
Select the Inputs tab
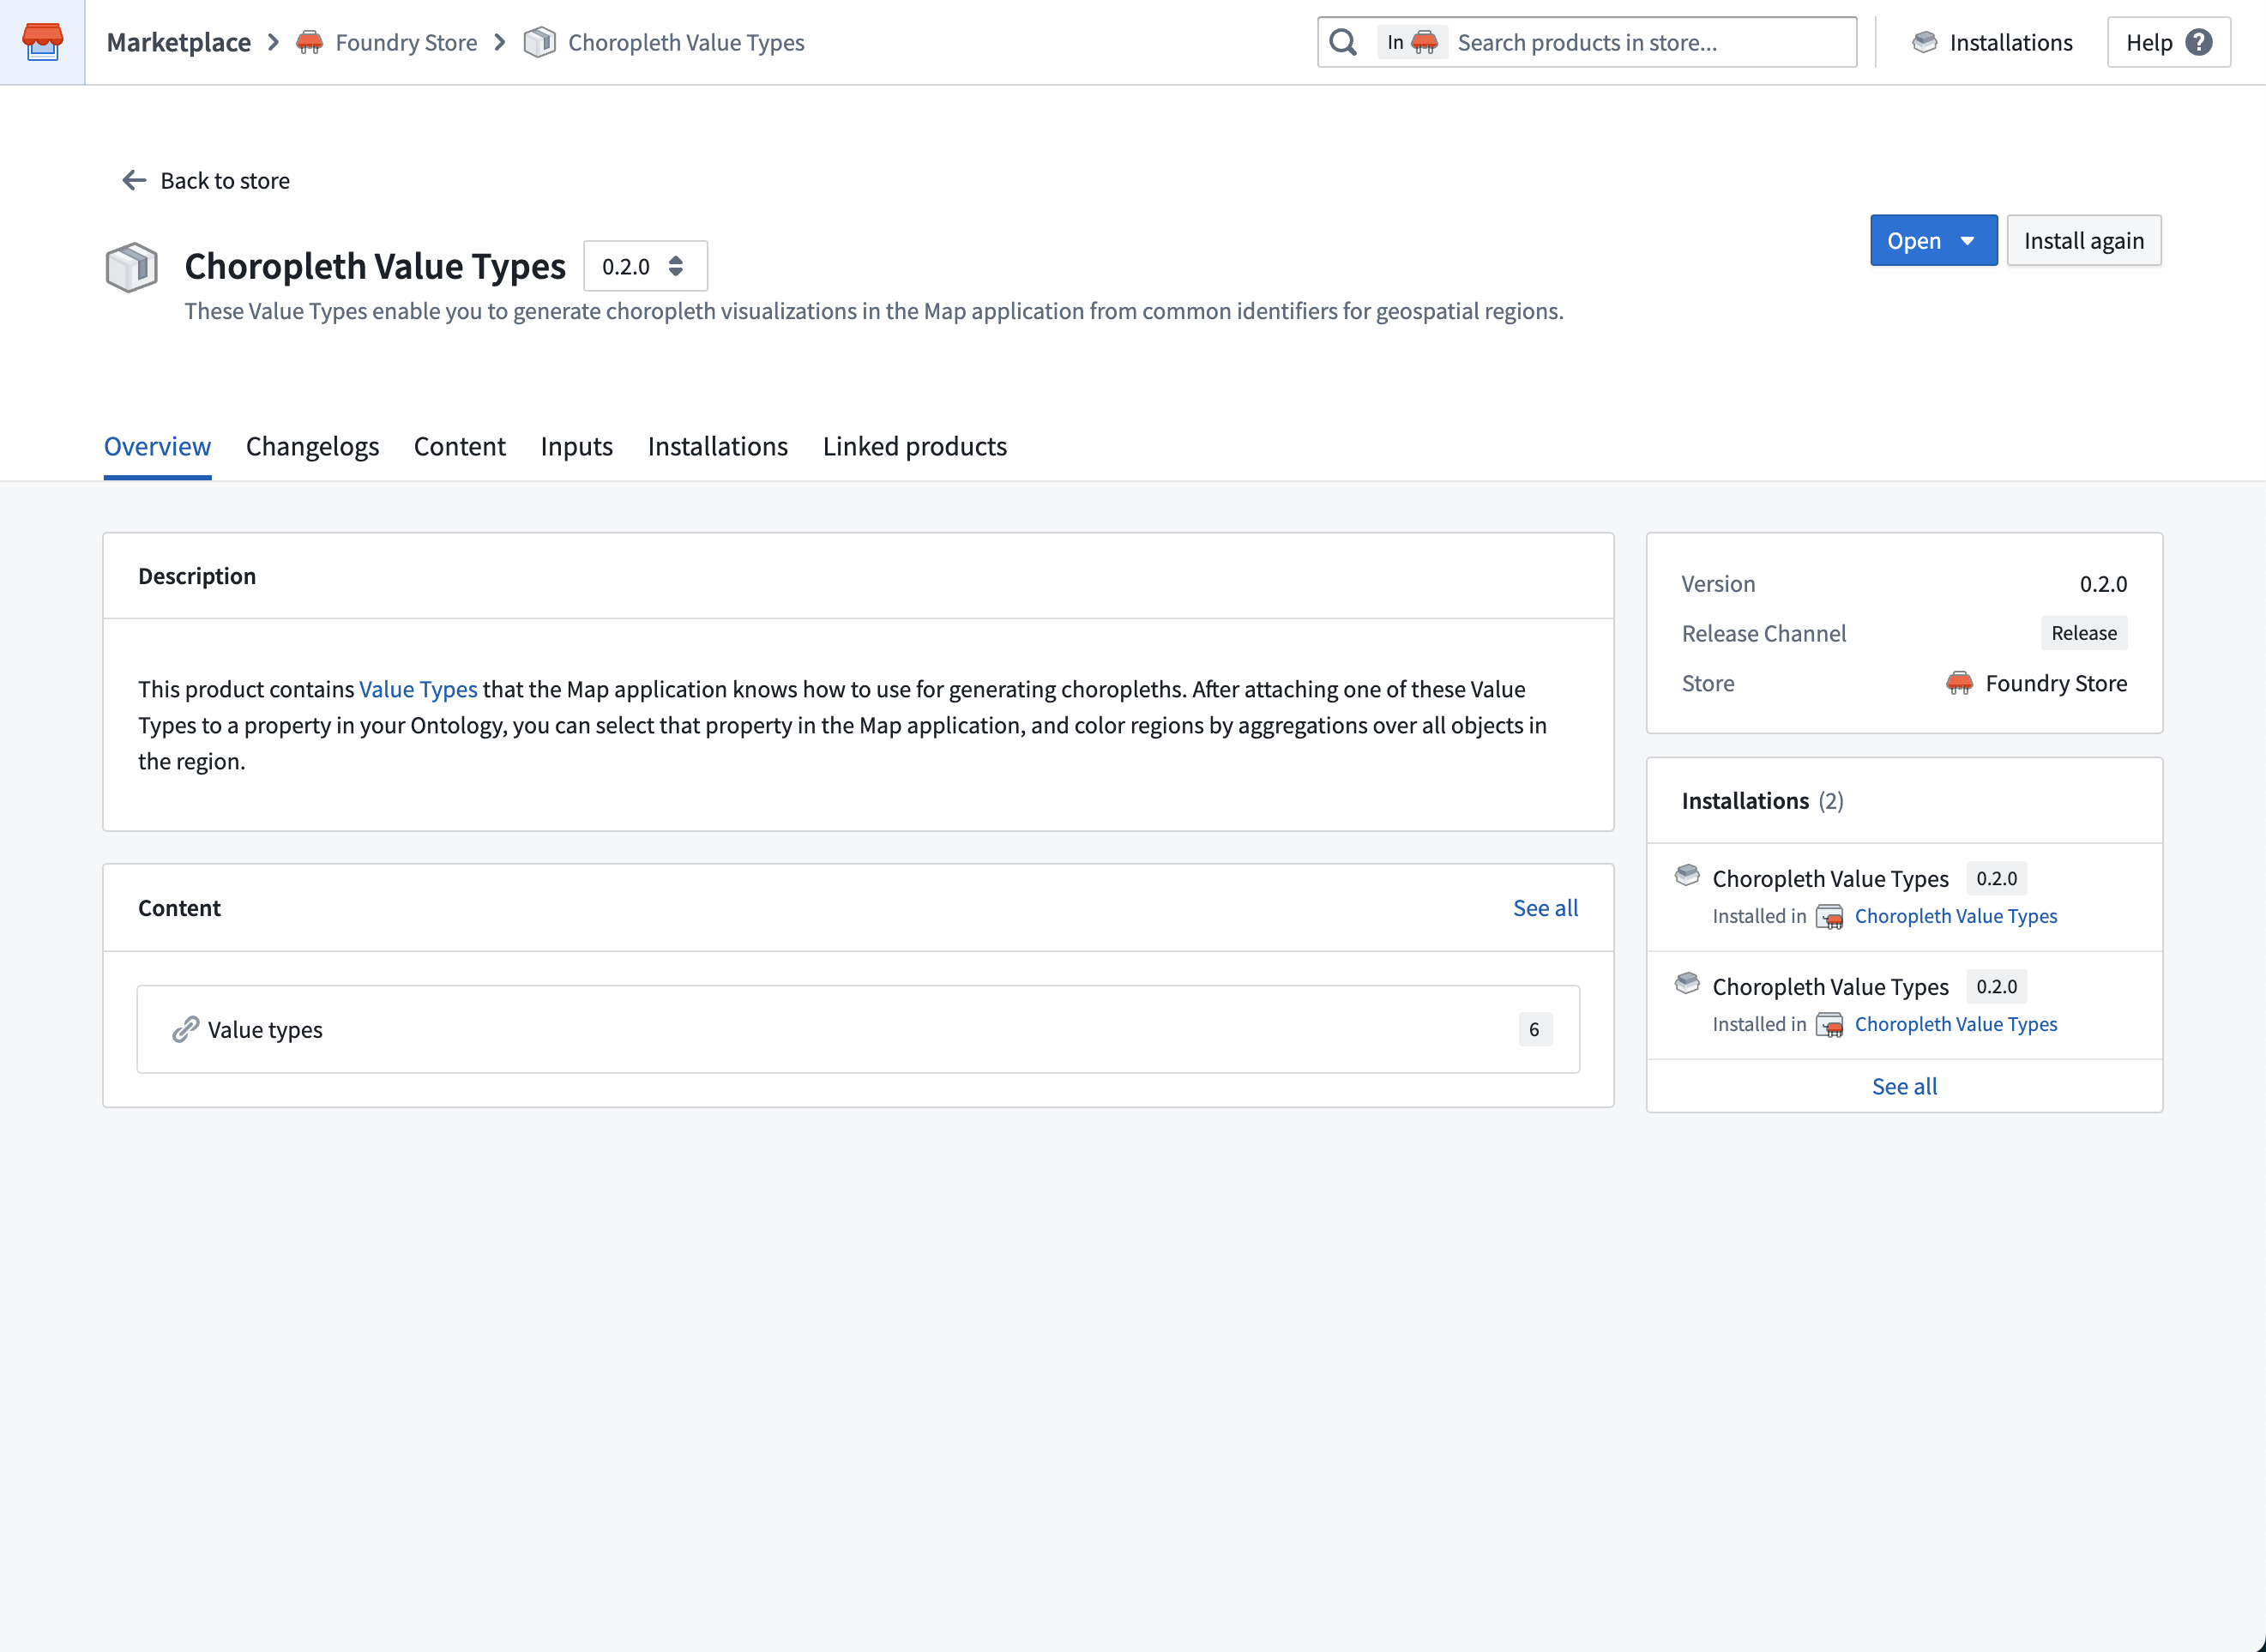coord(576,446)
